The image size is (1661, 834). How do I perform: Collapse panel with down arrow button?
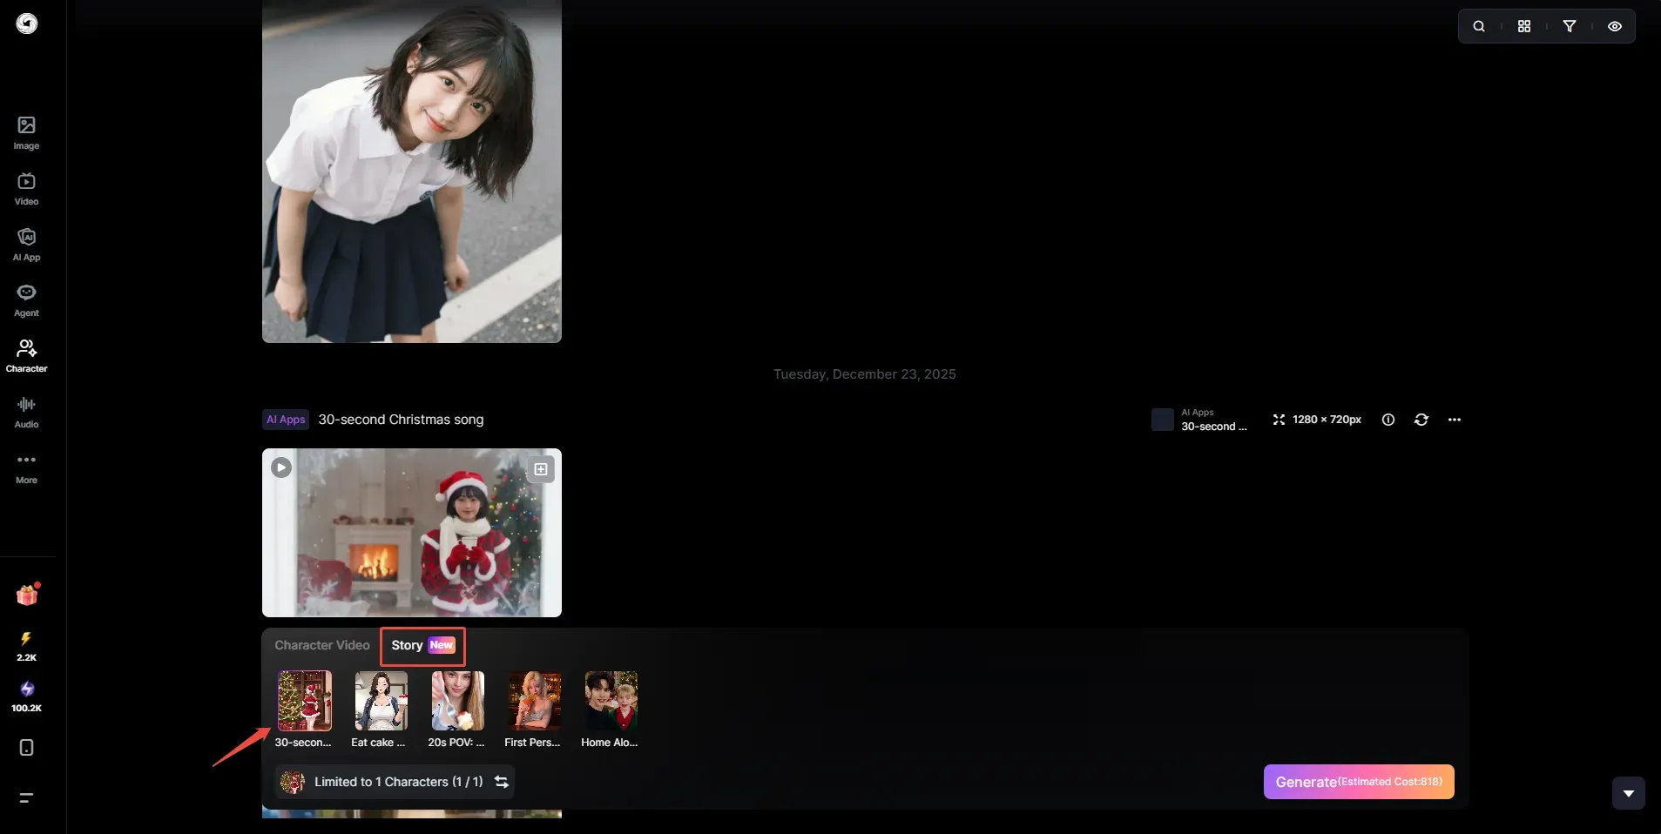coord(1629,793)
